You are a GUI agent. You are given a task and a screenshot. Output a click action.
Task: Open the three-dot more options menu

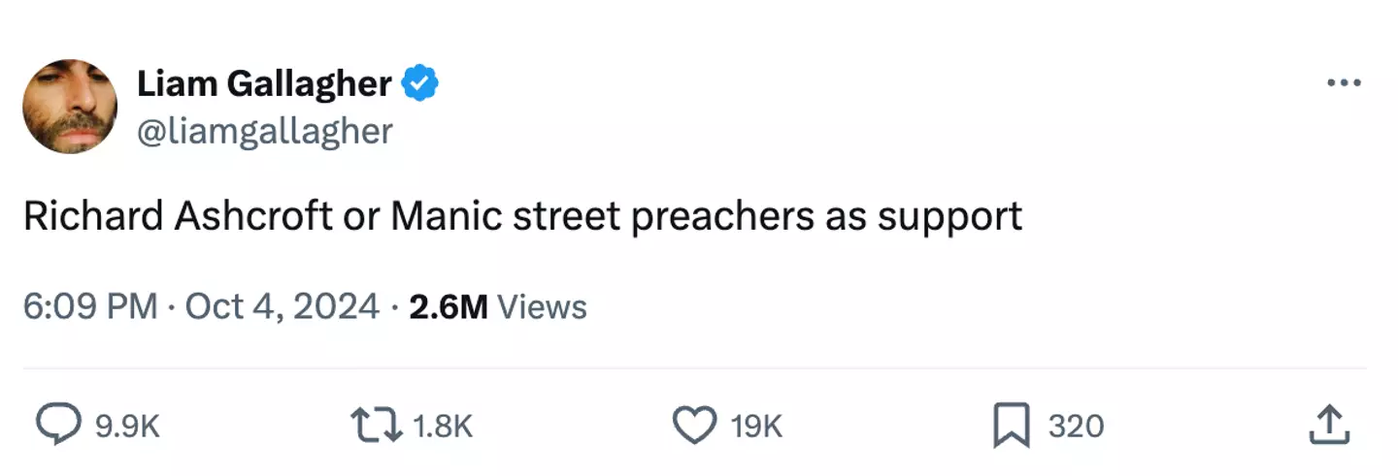[1344, 83]
